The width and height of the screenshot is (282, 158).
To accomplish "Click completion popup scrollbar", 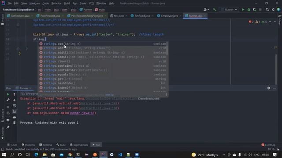I will [x=167, y=48].
